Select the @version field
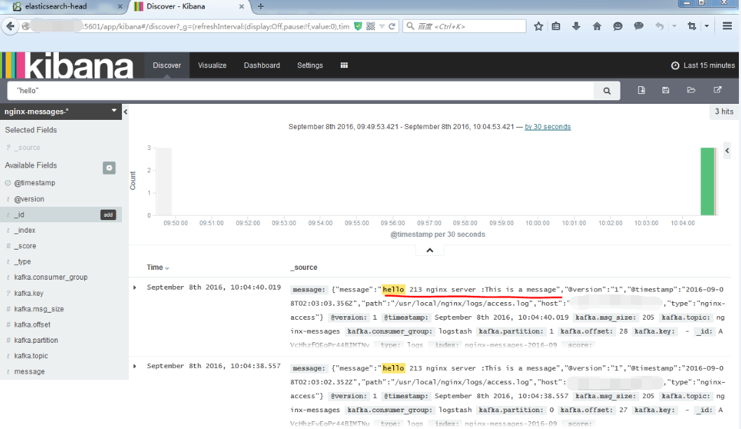The width and height of the screenshot is (741, 429). point(29,199)
